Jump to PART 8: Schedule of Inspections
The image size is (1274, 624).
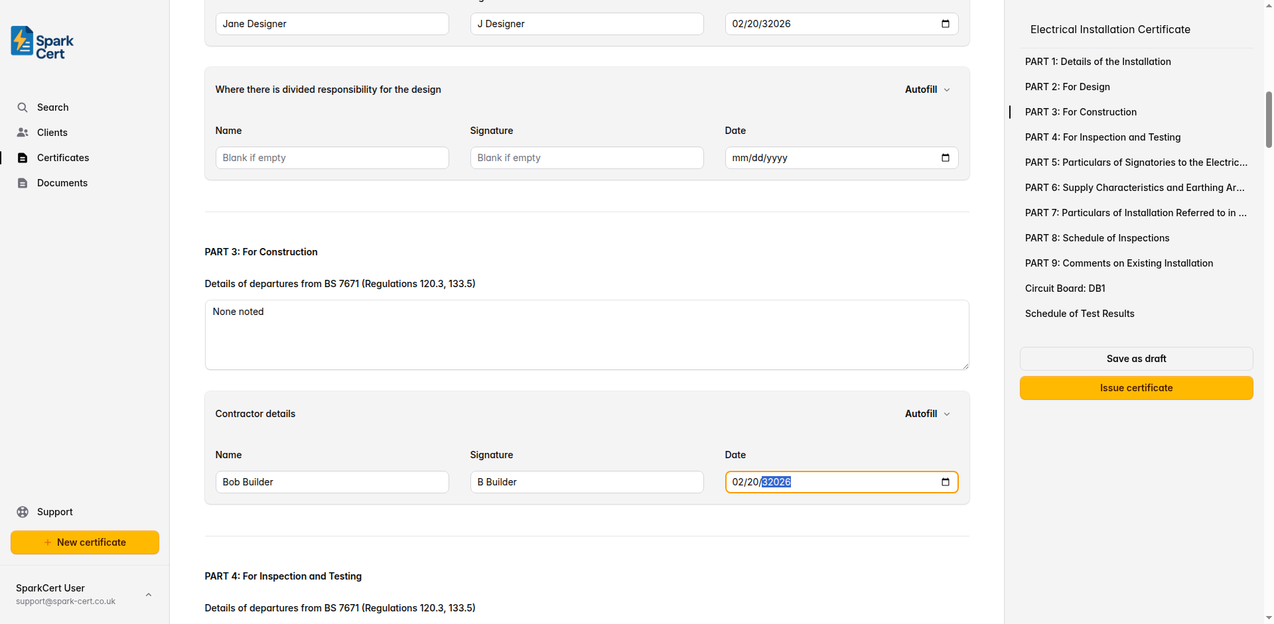[x=1096, y=237]
